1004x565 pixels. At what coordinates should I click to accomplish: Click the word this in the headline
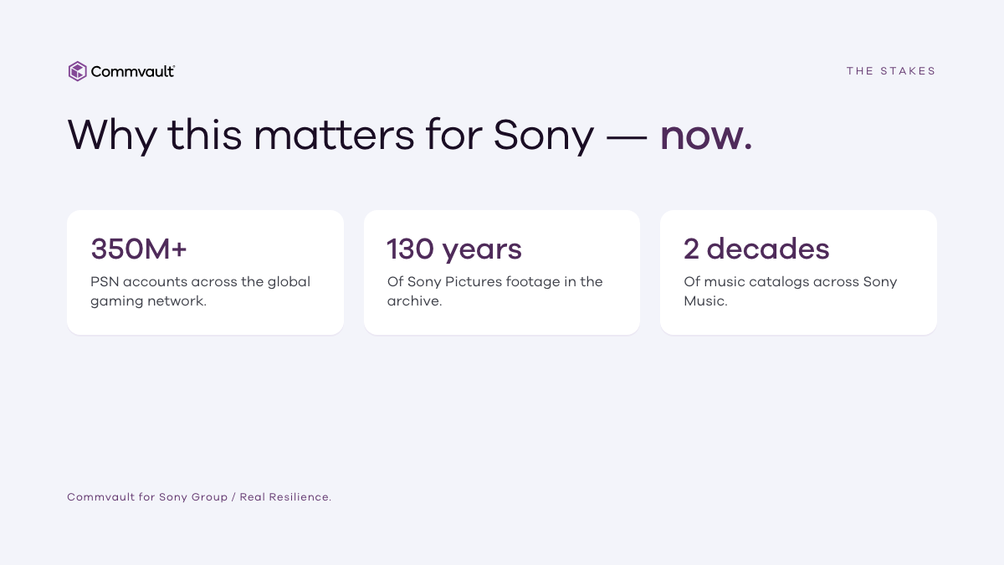[205, 135]
